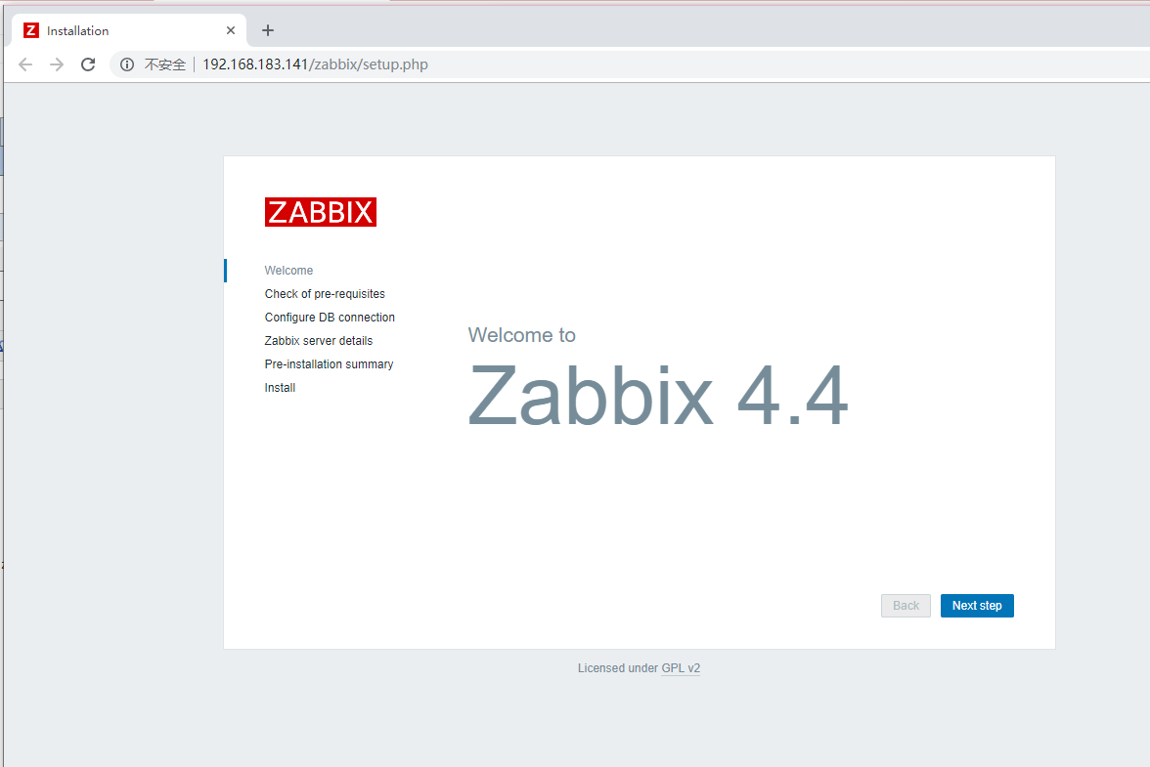The image size is (1150, 767).
Task: Select Zabbix server details step
Action: (x=319, y=341)
